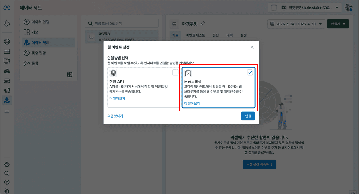
Task: Switch to the 내역 tab
Action: [x=230, y=35]
